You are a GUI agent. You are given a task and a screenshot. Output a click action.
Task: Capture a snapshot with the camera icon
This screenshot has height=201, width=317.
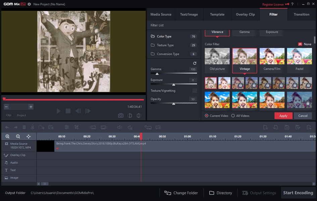click(x=120, y=115)
